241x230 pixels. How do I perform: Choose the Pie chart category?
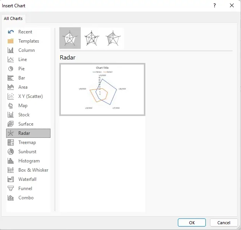pos(21,69)
